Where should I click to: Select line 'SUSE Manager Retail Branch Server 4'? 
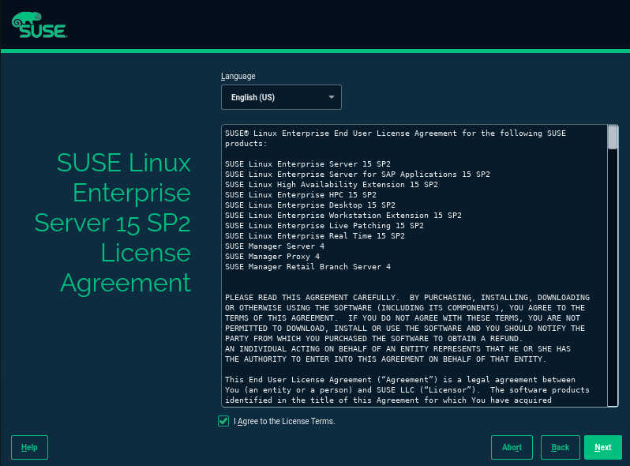click(308, 267)
